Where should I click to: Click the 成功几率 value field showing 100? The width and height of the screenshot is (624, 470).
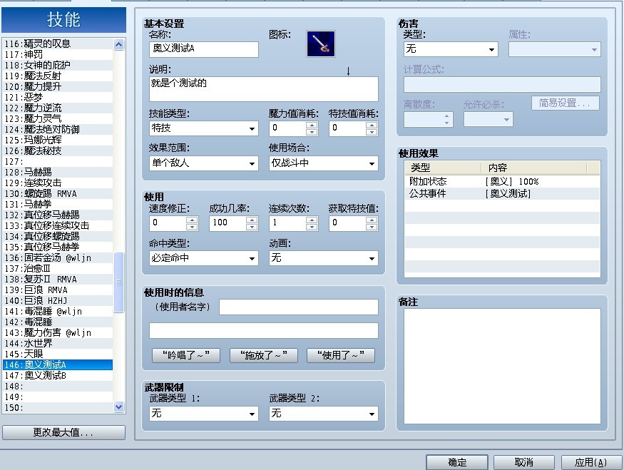coord(227,223)
